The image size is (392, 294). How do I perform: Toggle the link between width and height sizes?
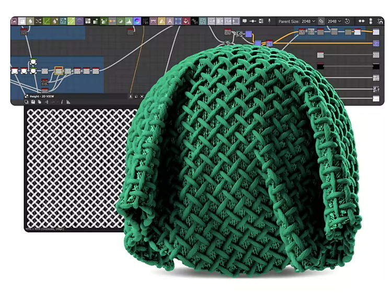321,21
